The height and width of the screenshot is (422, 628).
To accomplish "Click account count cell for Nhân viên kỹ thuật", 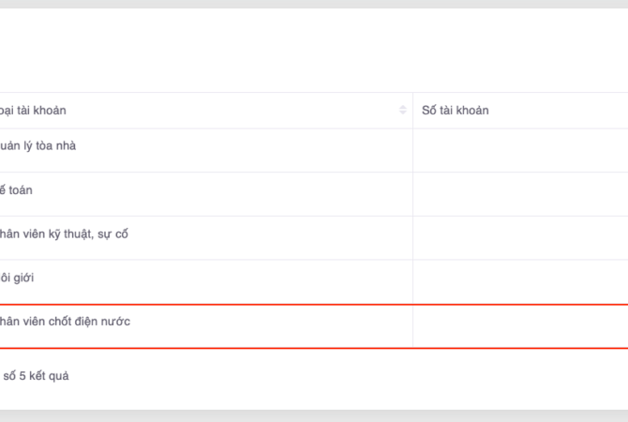I will (x=520, y=238).
